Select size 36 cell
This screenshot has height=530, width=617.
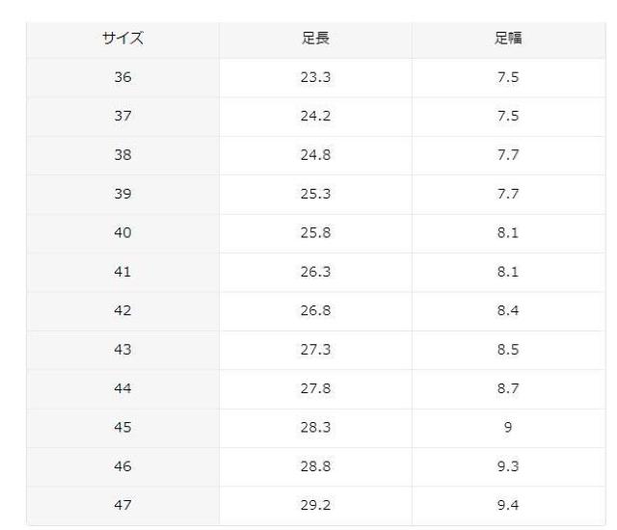coord(122,78)
